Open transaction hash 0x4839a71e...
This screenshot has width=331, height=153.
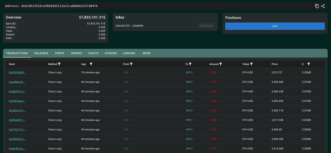[17, 91]
